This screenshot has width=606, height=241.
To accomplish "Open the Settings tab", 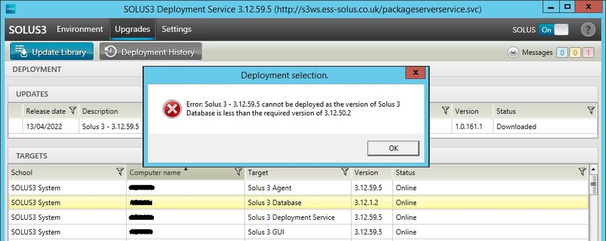I will (x=176, y=29).
